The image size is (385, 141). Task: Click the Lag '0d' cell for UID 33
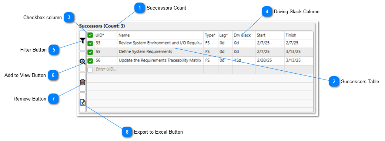click(225, 43)
